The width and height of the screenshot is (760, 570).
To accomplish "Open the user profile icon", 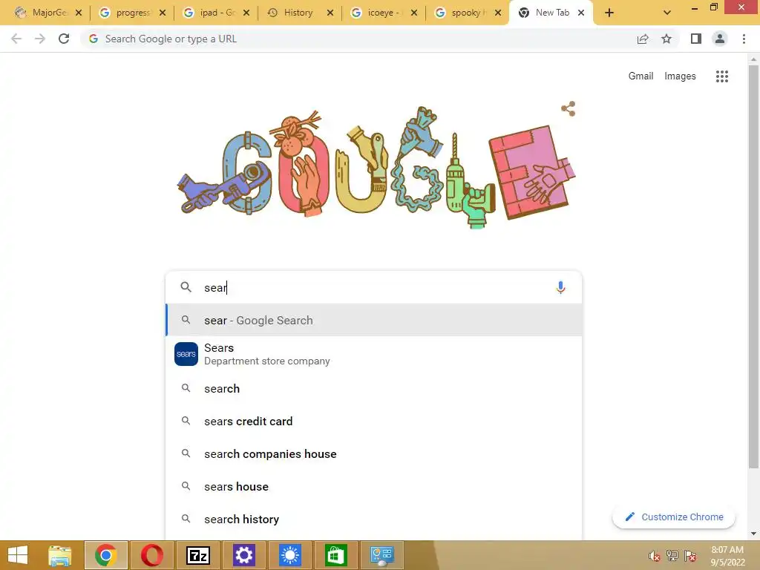I will click(720, 39).
